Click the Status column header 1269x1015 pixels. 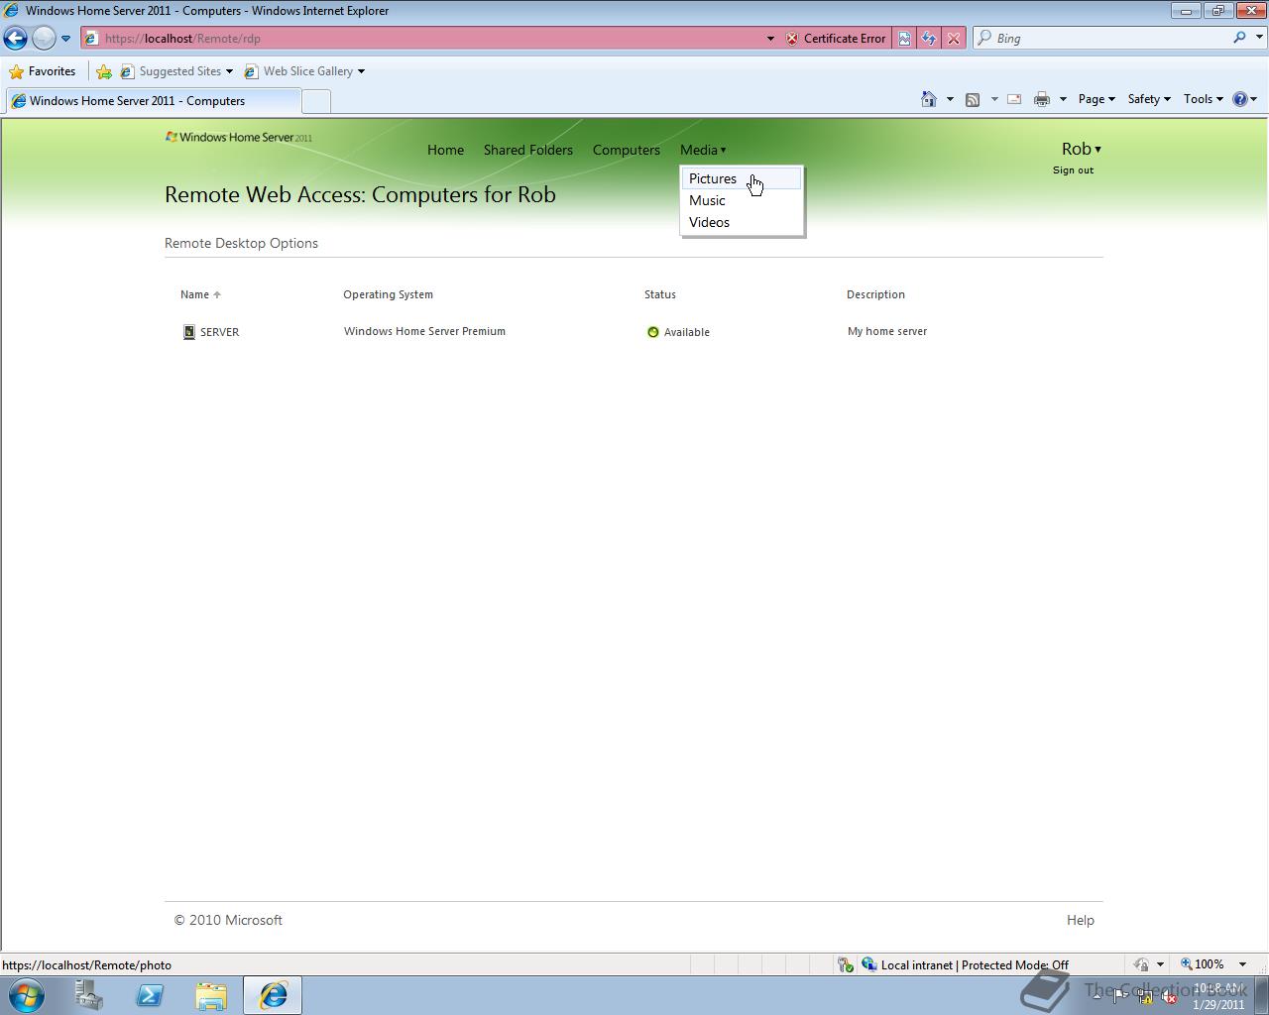pyautogui.click(x=659, y=294)
